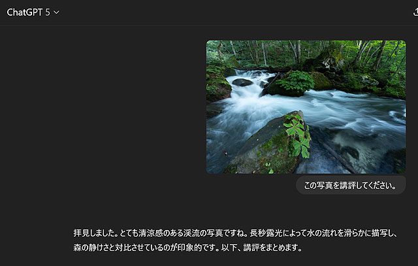Open the uploaded stream photo
The width and height of the screenshot is (418, 266).
coord(306,107)
